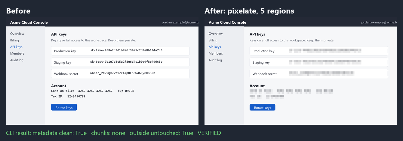Open API keys in the Before sidebar
The width and height of the screenshot is (403, 141).
[x=16, y=47]
